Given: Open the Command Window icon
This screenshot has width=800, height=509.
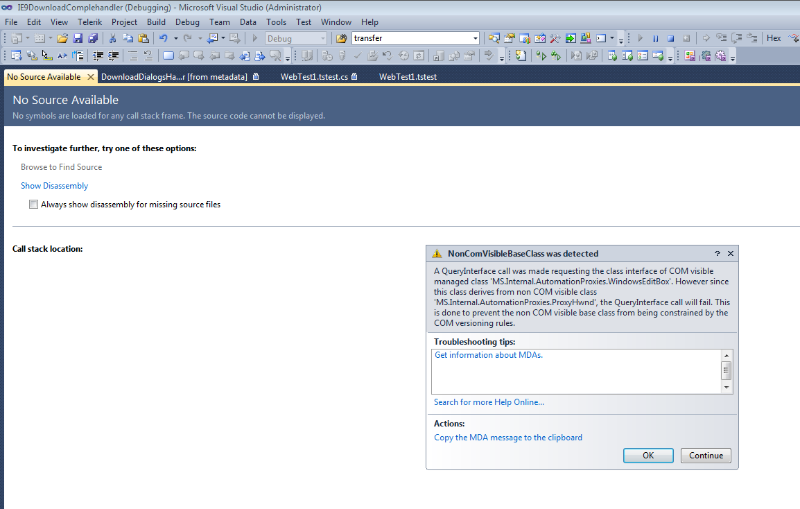Looking at the screenshot, I should tap(601, 38).
